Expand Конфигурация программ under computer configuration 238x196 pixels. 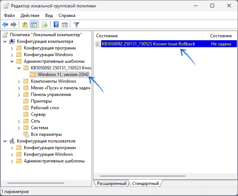12,48
